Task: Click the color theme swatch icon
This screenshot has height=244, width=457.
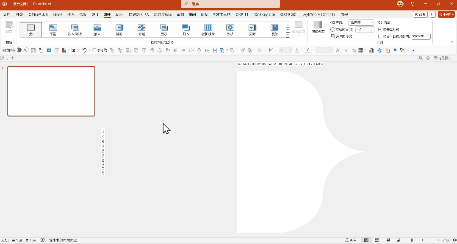Action: click(x=64, y=50)
